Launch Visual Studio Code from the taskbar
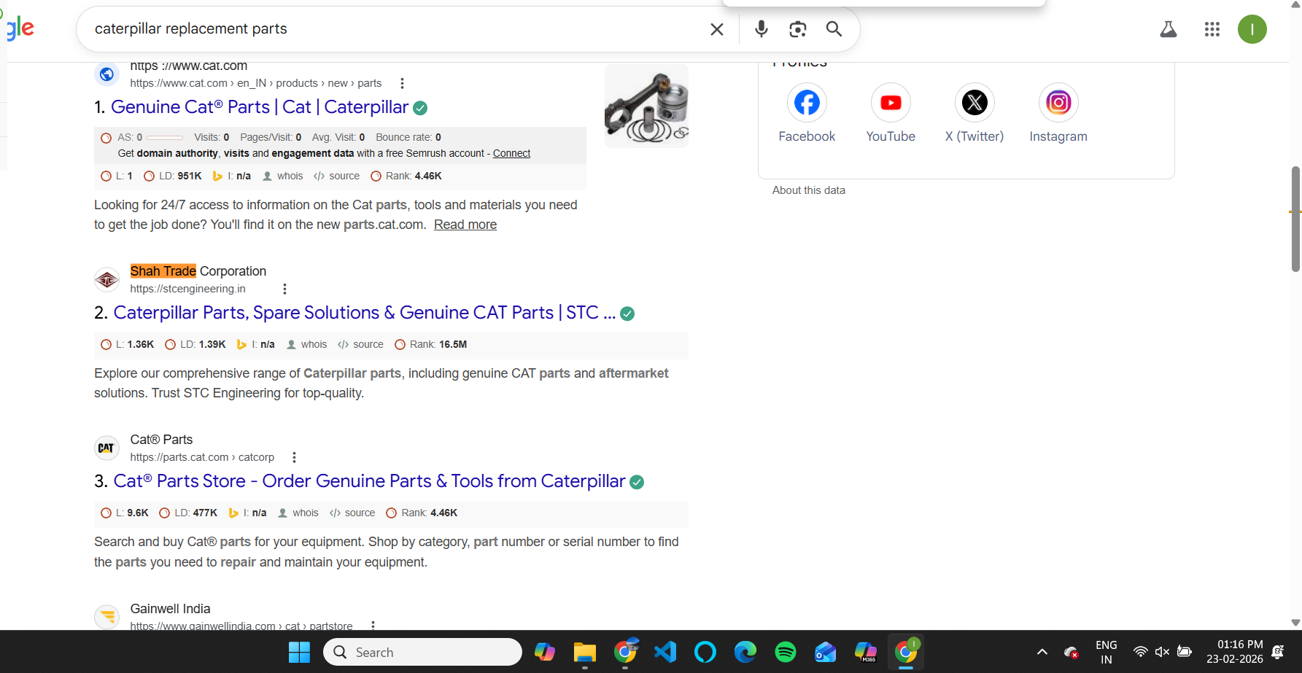The width and height of the screenshot is (1302, 673). point(664,652)
